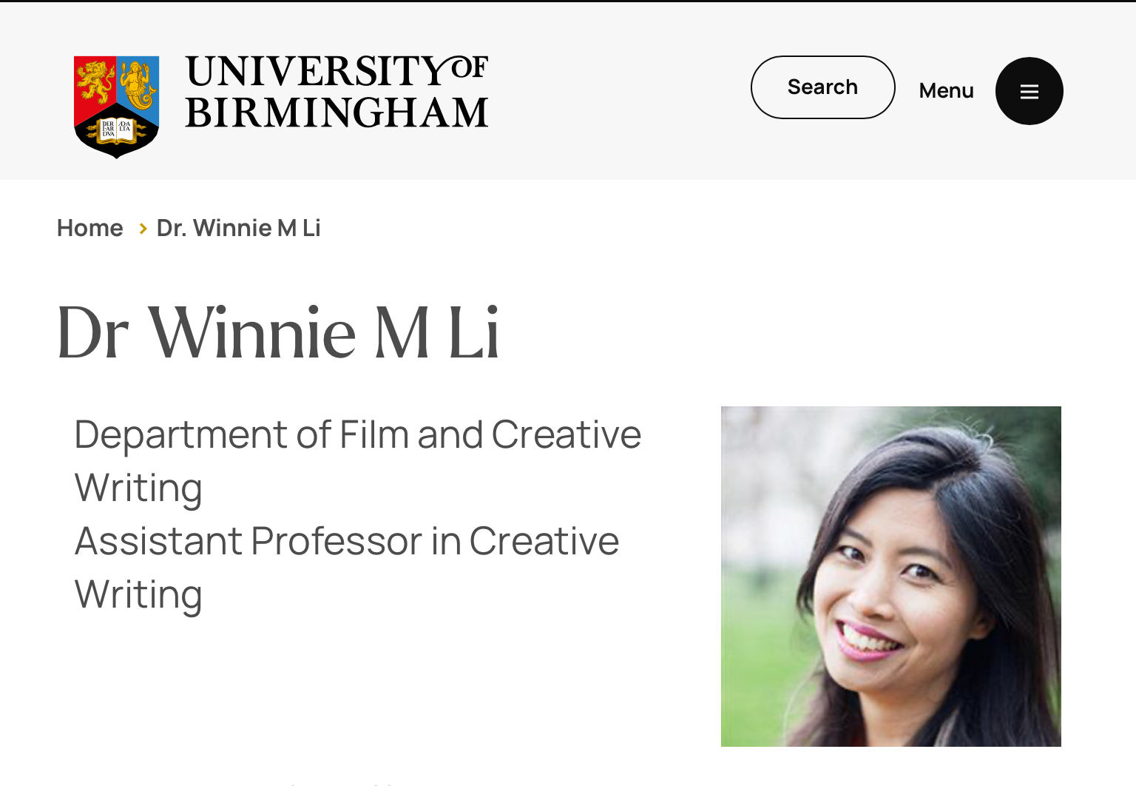Image resolution: width=1136 pixels, height=786 pixels.
Task: Open the hamburger menu icon
Action: 1029,91
